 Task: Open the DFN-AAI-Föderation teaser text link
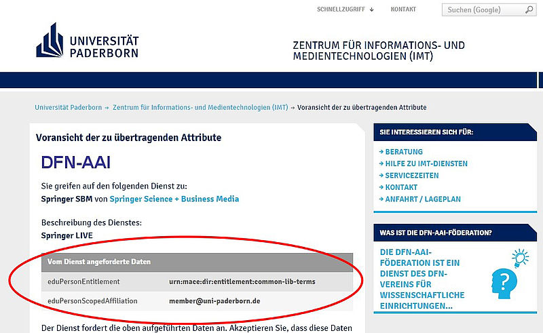click(422, 279)
